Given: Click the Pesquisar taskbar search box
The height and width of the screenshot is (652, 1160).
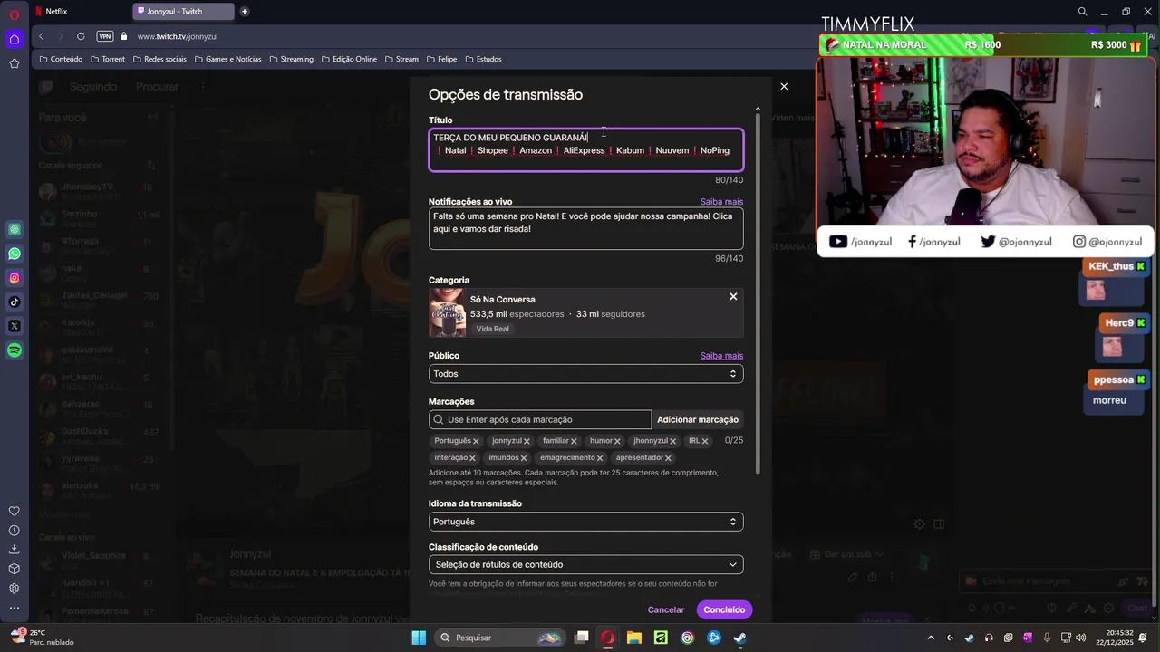Looking at the screenshot, I should click(x=499, y=638).
